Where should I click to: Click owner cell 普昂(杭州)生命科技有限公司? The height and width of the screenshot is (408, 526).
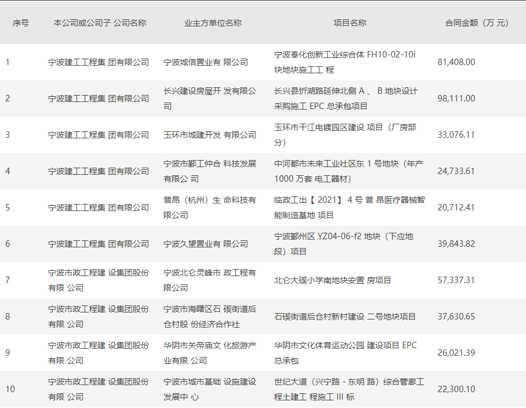(210, 207)
